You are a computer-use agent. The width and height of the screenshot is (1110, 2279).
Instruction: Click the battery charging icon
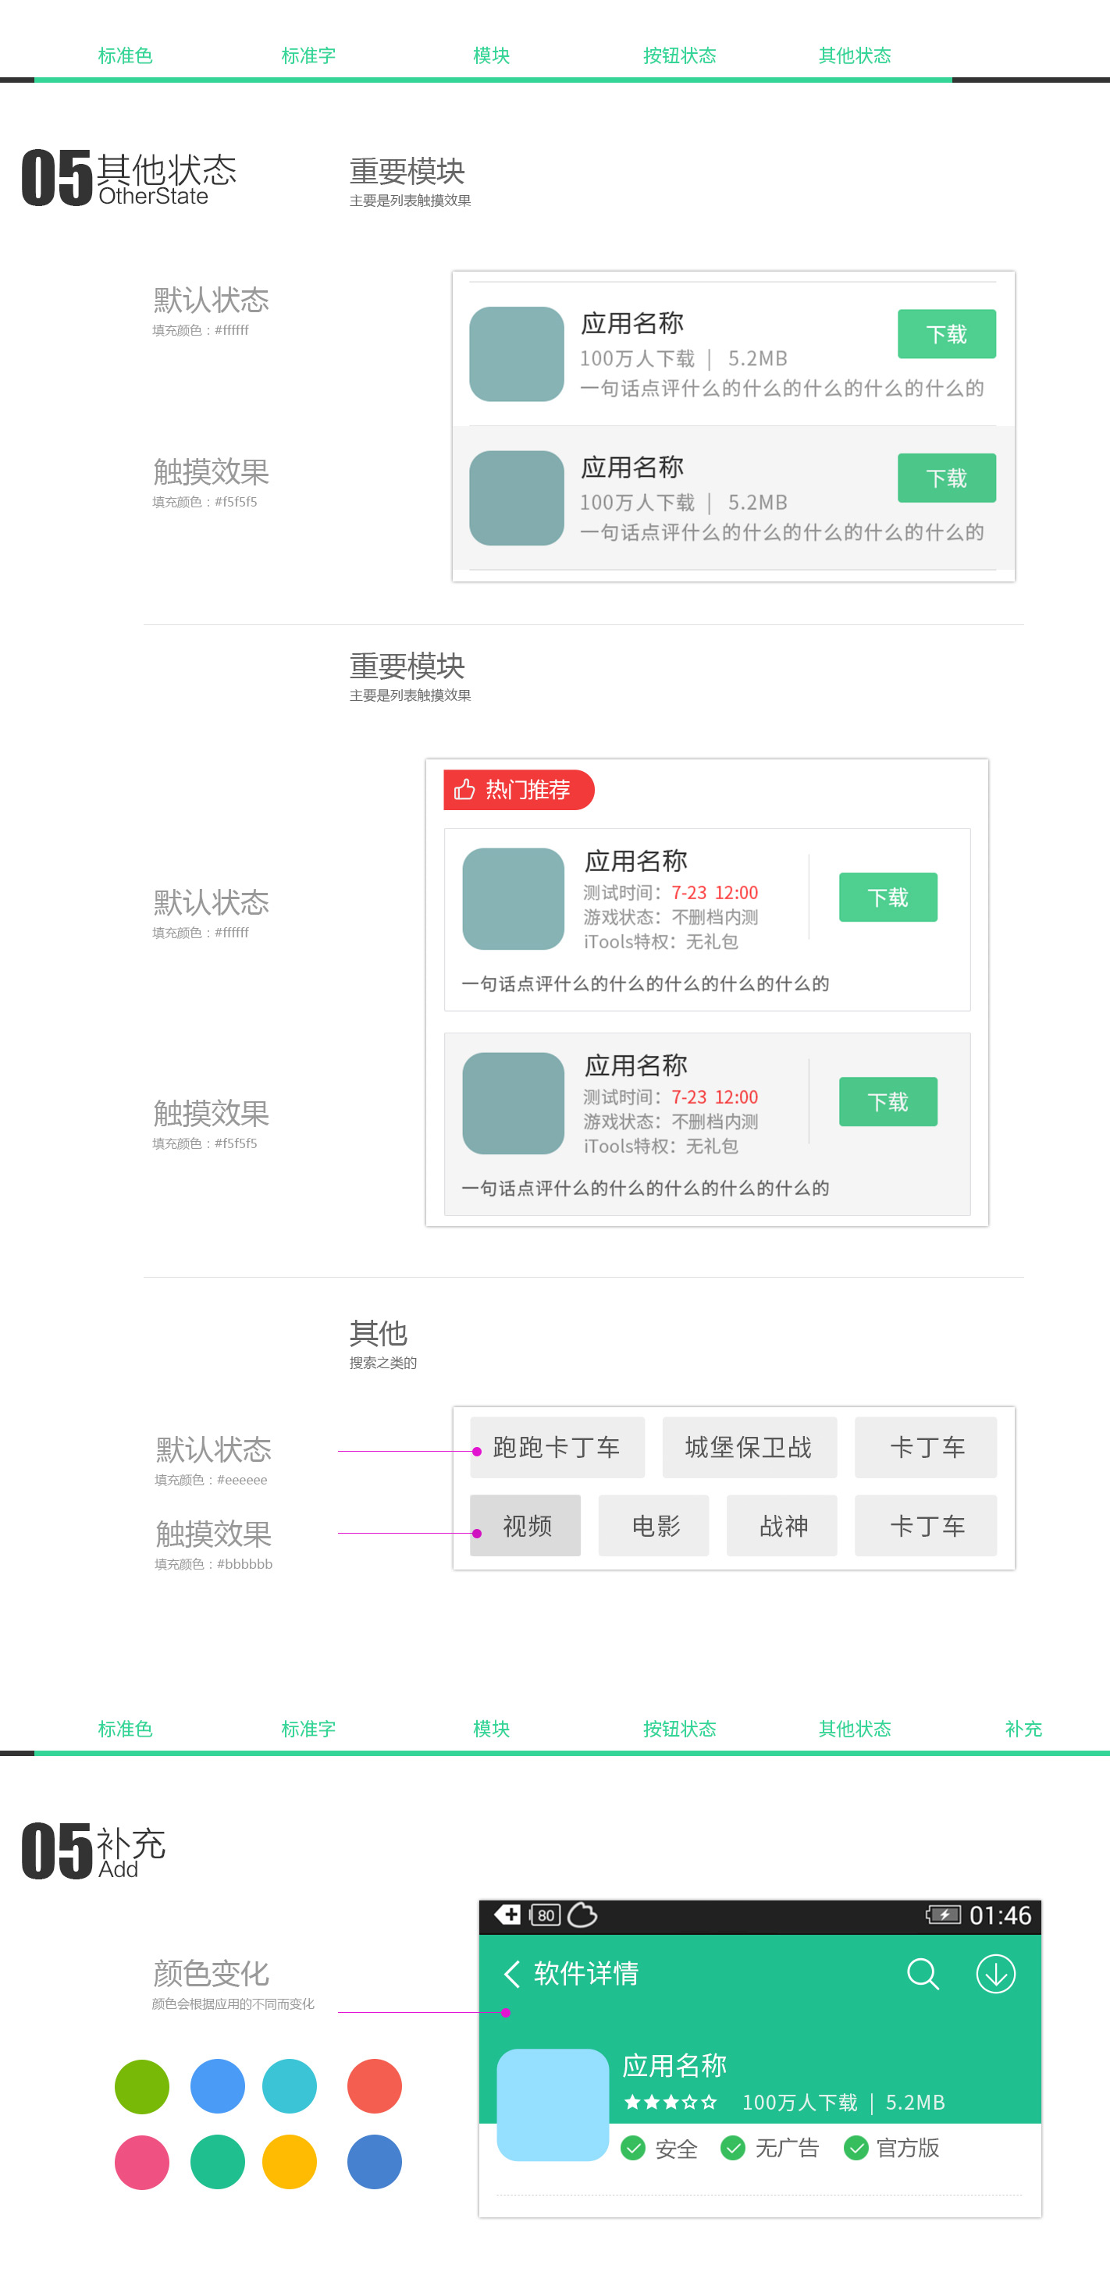(944, 1915)
